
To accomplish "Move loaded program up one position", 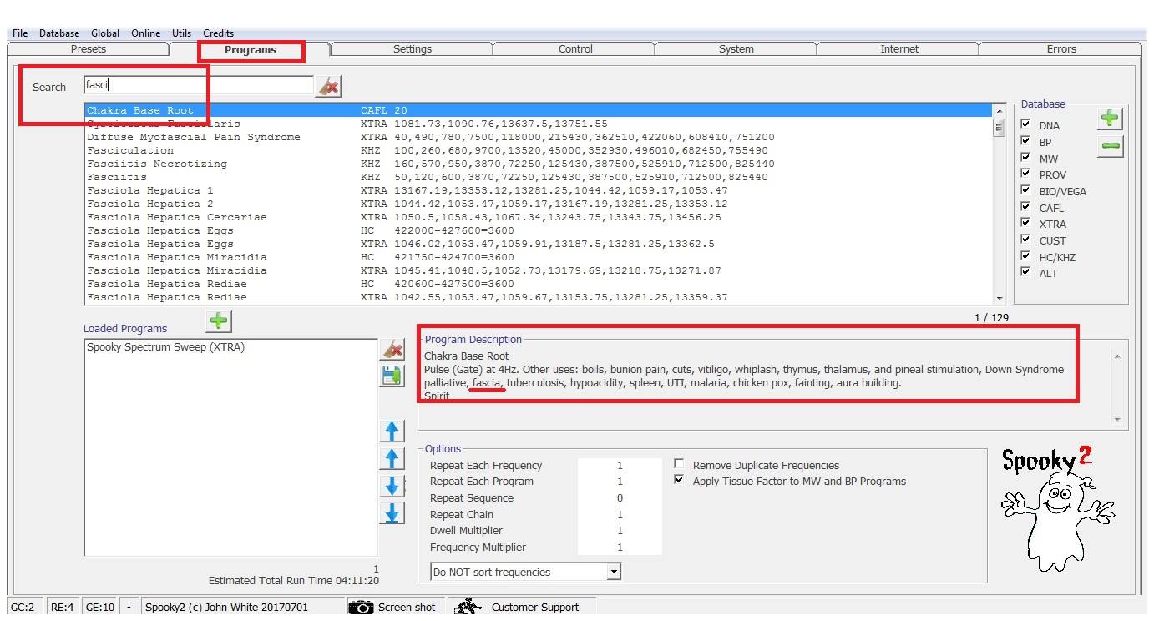I will [x=392, y=458].
